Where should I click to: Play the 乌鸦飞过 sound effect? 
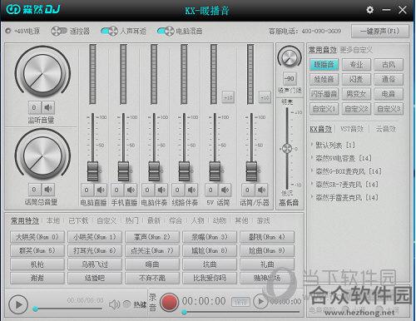(95, 264)
